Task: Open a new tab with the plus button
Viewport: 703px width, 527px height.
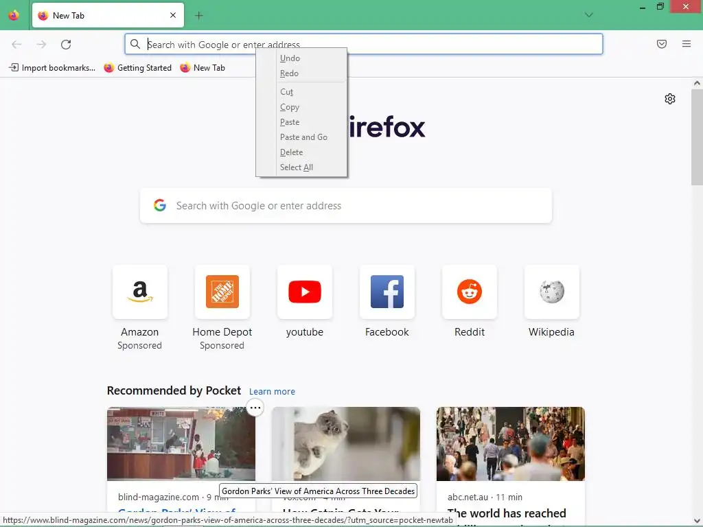Action: pos(199,16)
